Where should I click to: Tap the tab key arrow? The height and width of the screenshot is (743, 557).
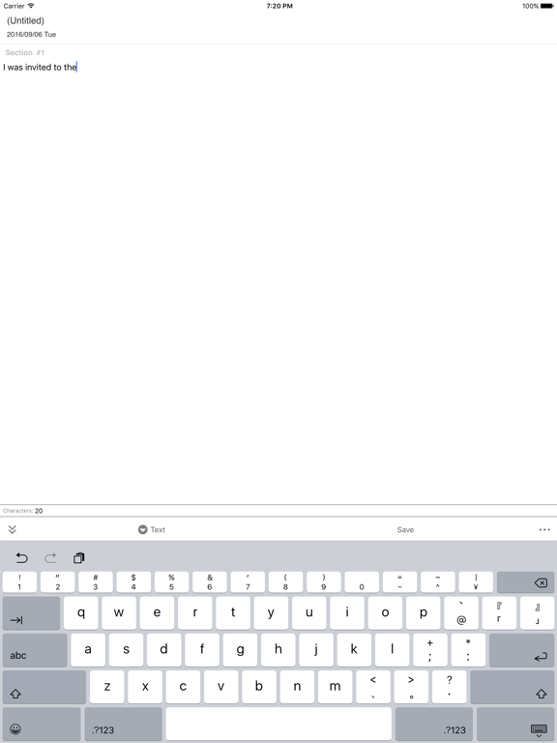tap(31, 613)
